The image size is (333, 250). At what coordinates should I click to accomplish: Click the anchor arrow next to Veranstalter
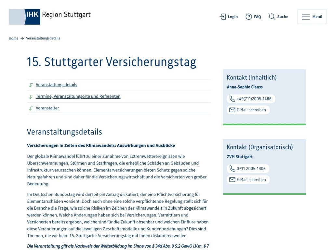click(x=30, y=108)
